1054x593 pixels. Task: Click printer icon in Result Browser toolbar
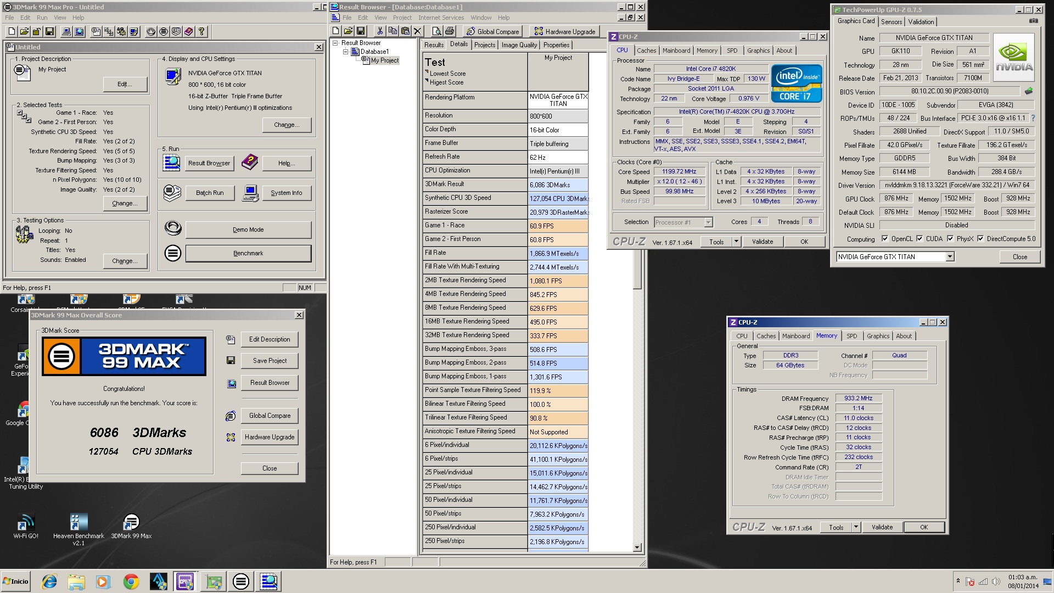coord(450,31)
